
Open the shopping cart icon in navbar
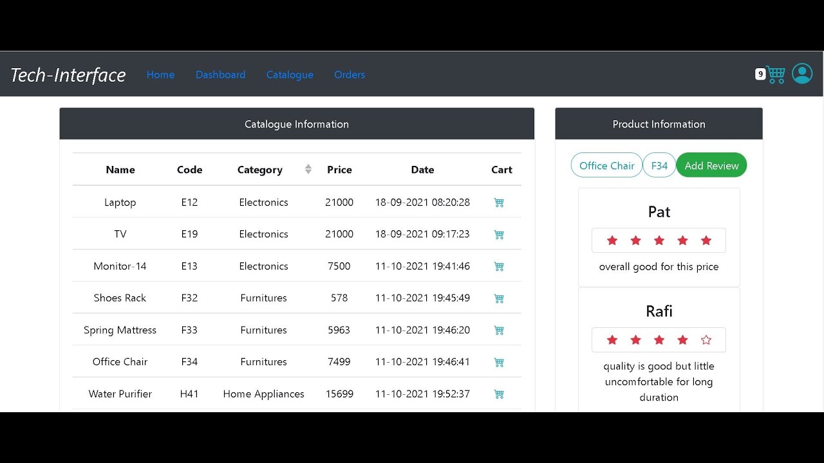[x=776, y=75]
